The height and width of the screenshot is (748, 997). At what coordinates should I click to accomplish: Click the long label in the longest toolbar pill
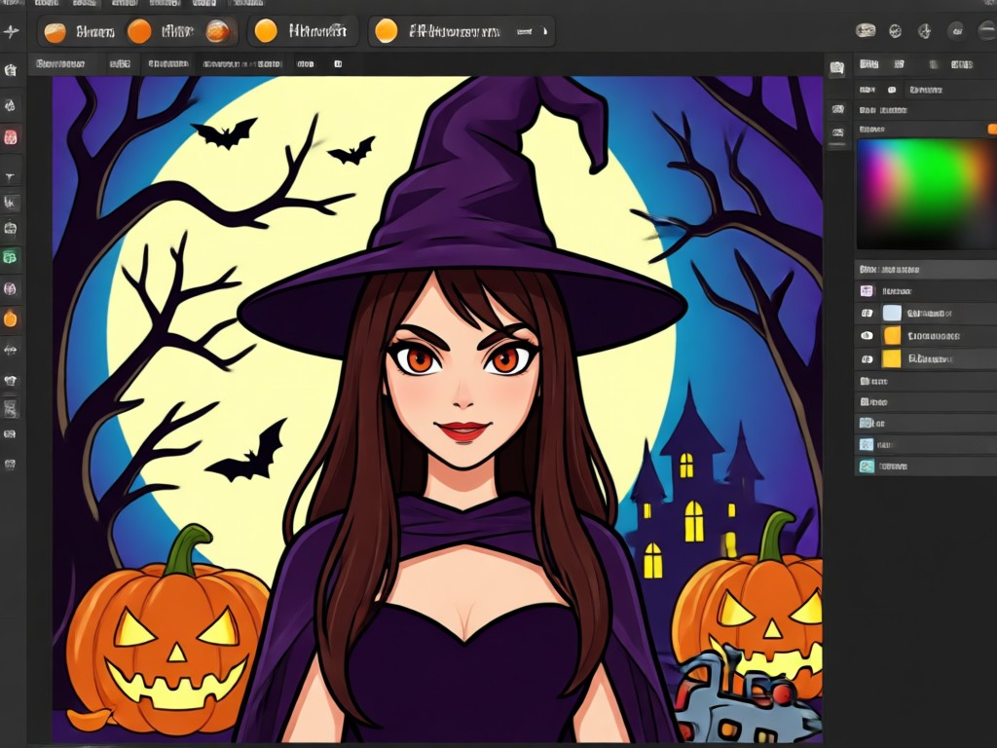click(x=455, y=30)
